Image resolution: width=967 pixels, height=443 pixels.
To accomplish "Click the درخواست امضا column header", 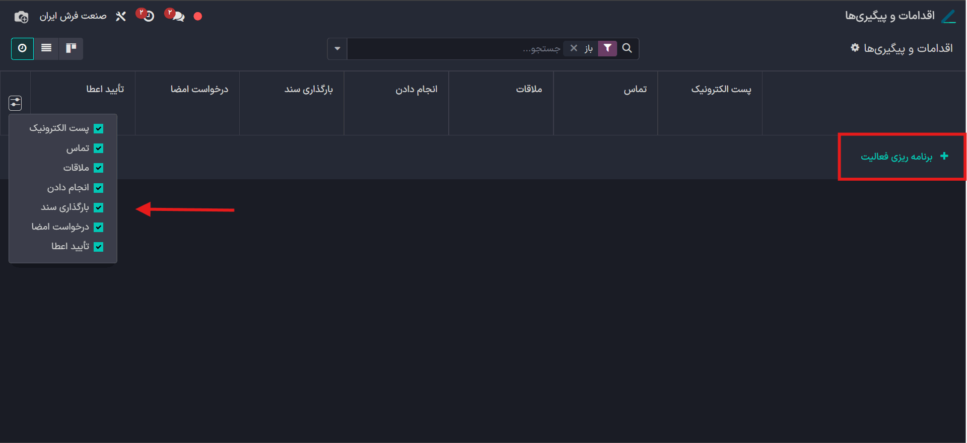I will 199,89.
